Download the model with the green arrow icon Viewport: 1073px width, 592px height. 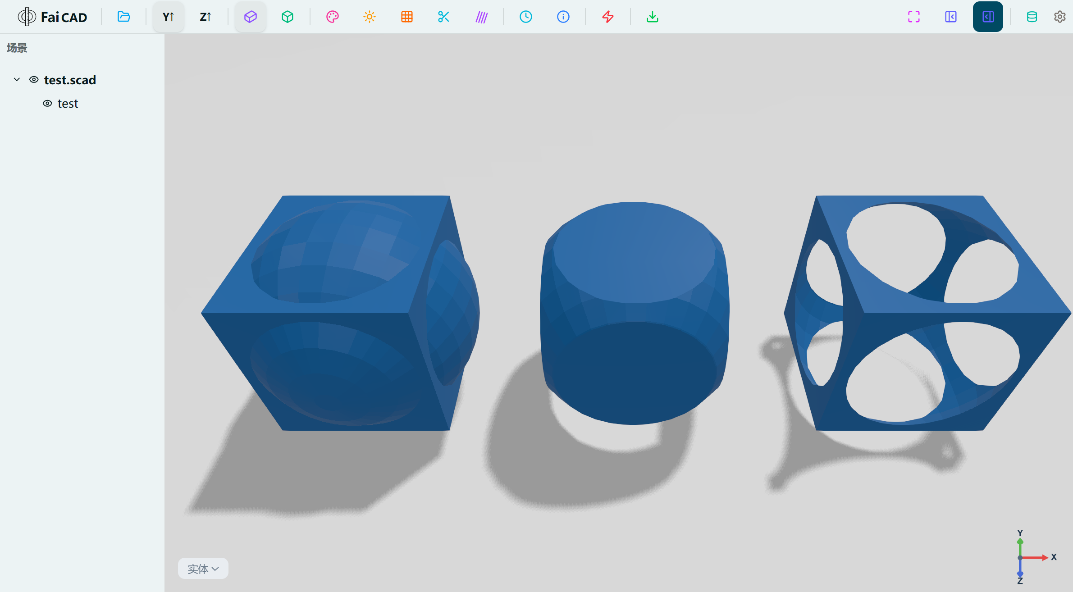pos(653,17)
